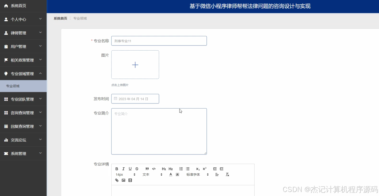The height and width of the screenshot is (196, 379).
Task: Click the ticket icon beside 系统管理
Action: (6, 153)
